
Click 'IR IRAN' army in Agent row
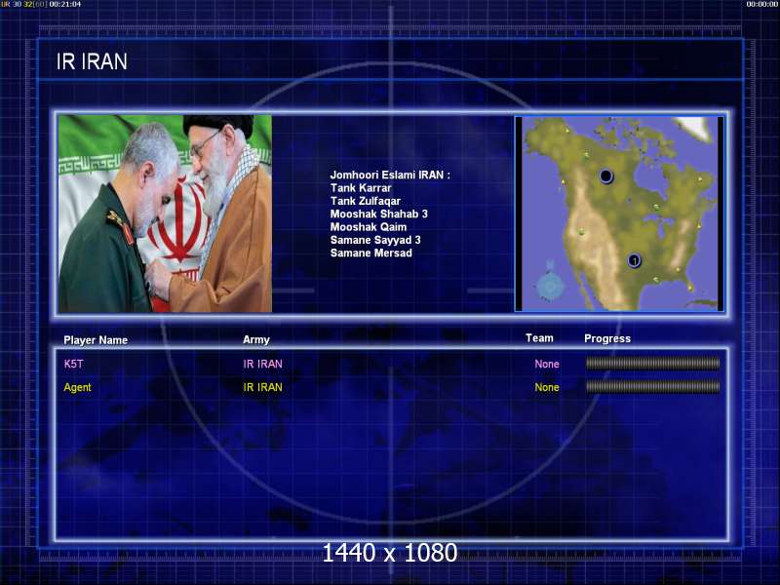point(262,387)
